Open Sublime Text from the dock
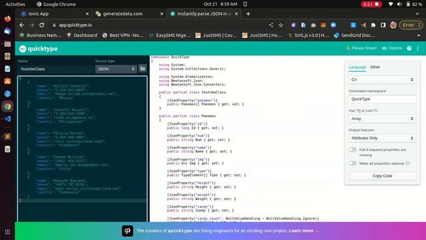The height and width of the screenshot is (240, 426). click(x=7, y=136)
